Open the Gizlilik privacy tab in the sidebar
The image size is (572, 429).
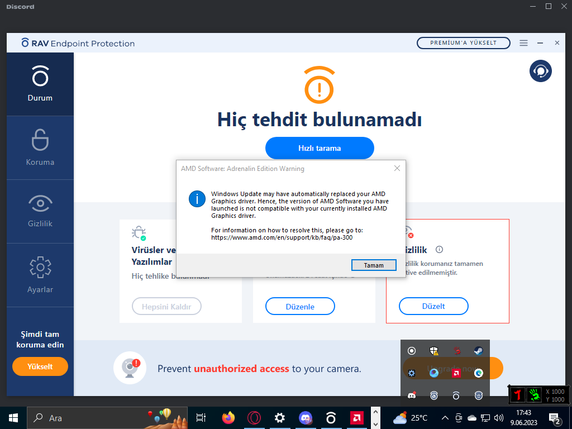tap(40, 212)
